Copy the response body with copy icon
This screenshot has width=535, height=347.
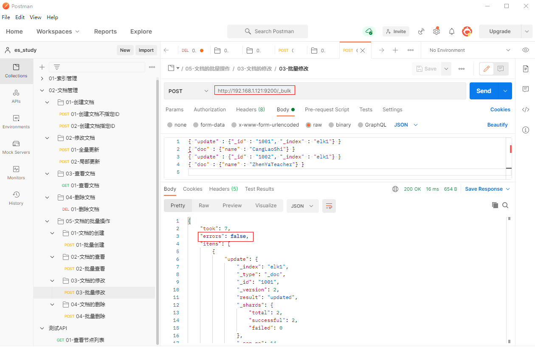pyautogui.click(x=495, y=205)
